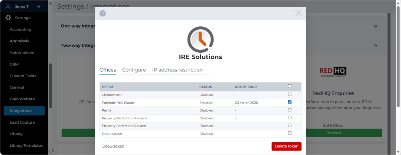The width and height of the screenshot is (401, 155).
Task: Open General settings in sidebar
Action: point(17,87)
